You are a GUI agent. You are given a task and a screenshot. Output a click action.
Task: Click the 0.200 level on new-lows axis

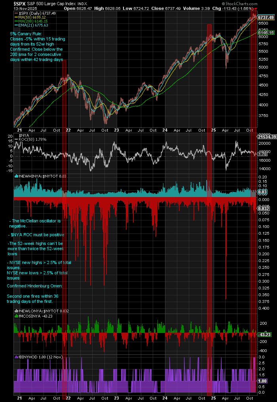tap(263, 254)
